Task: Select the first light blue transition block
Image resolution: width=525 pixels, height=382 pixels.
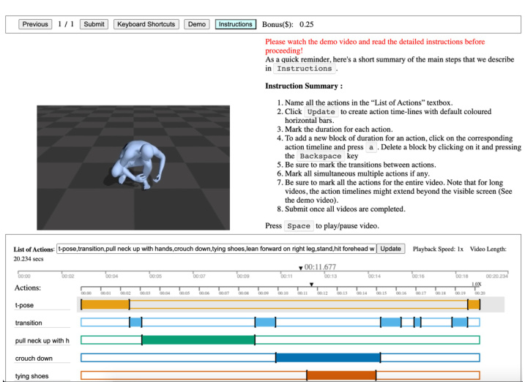Action: click(x=135, y=322)
